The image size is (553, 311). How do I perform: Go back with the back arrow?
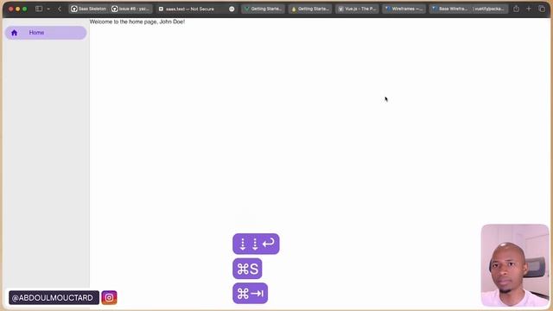coord(60,9)
